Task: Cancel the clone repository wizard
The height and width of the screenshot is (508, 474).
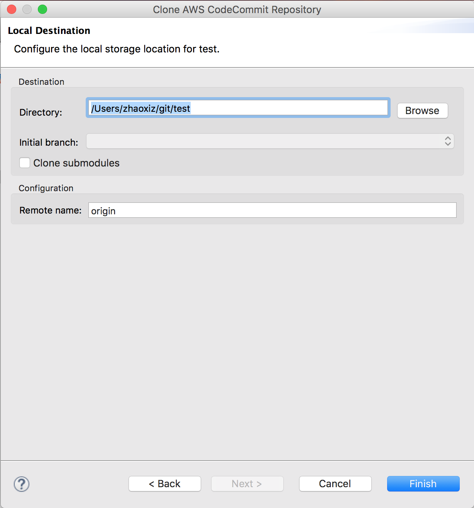Action: point(335,484)
